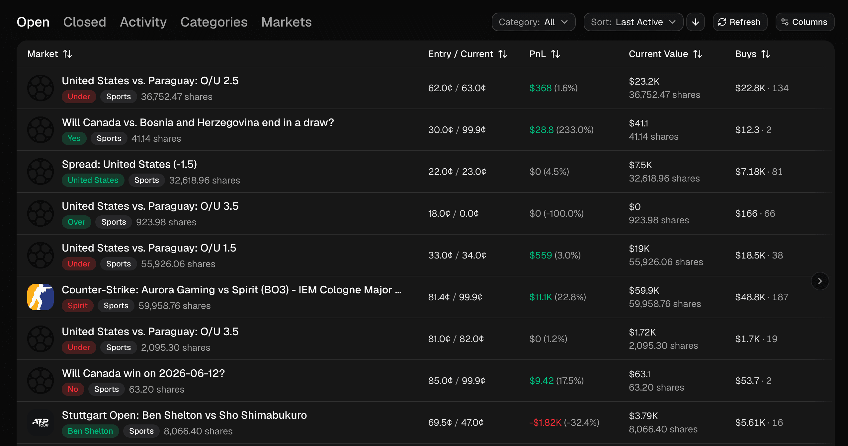Click soccer icon for Spread United States row

pyautogui.click(x=41, y=172)
